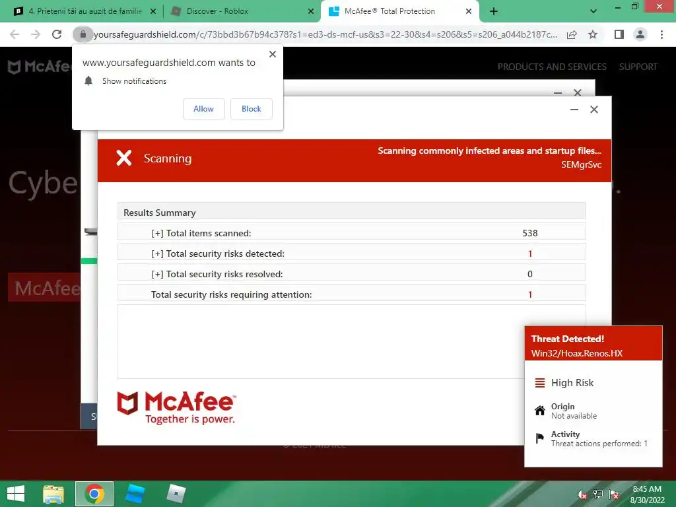
Task: Click the SEMgrSvc scanning status text
Action: coord(581,164)
